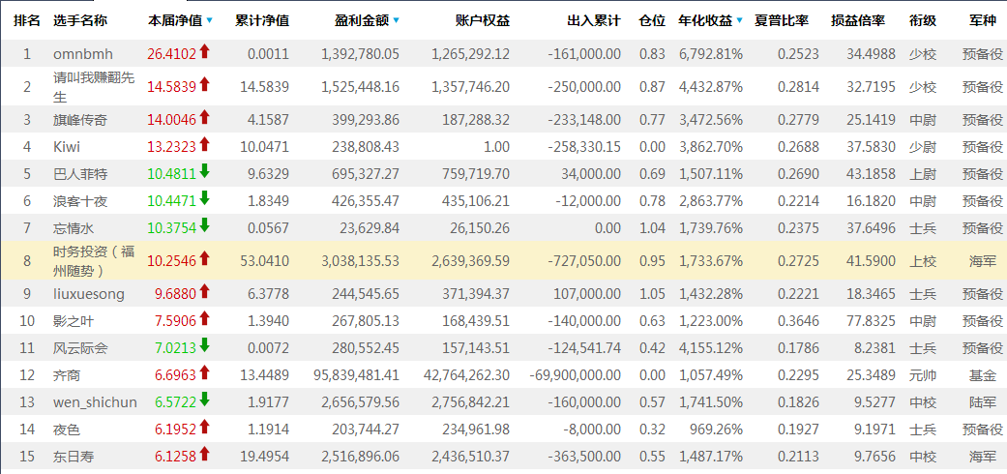Click the 账户权益 column header

click(483, 21)
